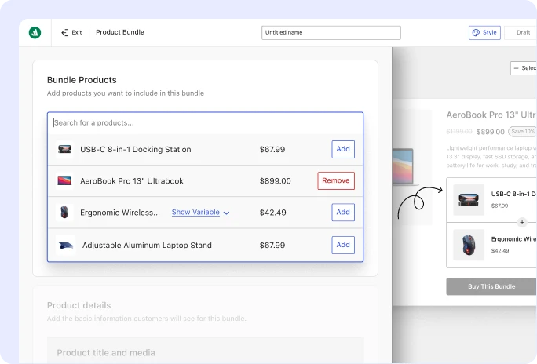The height and width of the screenshot is (364, 537).
Task: Click the Select button in preview panel
Action: (524, 68)
